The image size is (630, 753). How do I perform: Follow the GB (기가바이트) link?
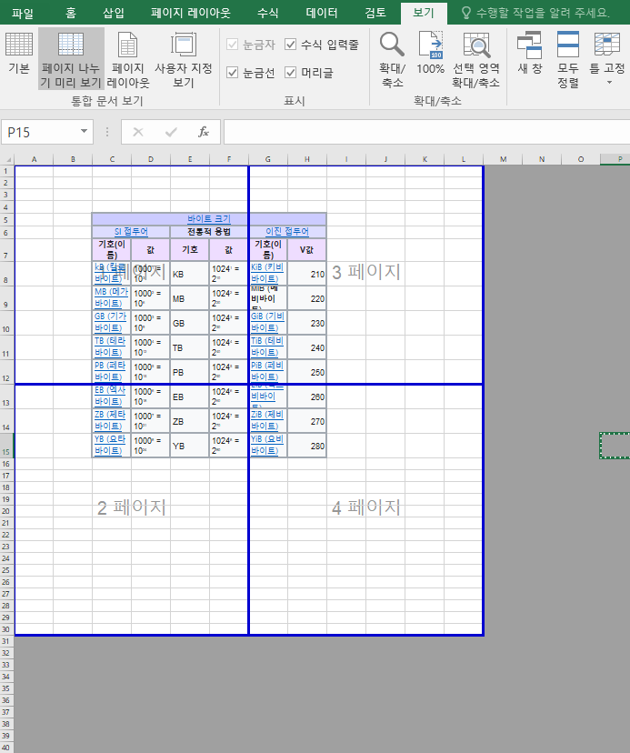[111, 322]
